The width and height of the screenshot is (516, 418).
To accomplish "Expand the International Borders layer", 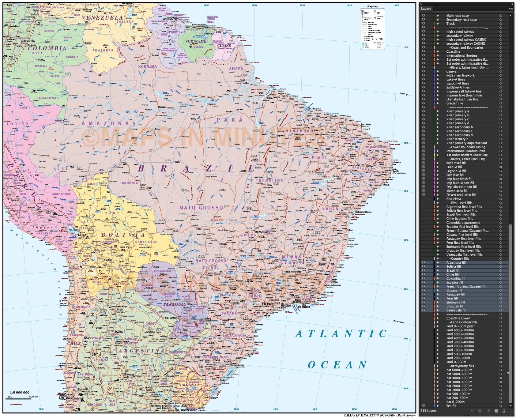I will tap(438, 55).
